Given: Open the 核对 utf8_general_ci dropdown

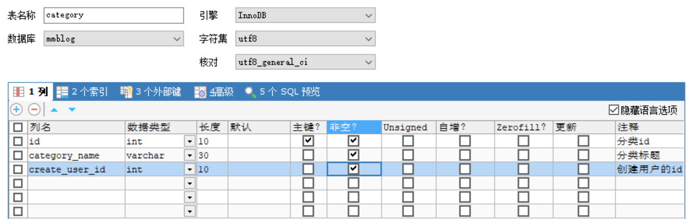Looking at the screenshot, I should click(x=305, y=62).
